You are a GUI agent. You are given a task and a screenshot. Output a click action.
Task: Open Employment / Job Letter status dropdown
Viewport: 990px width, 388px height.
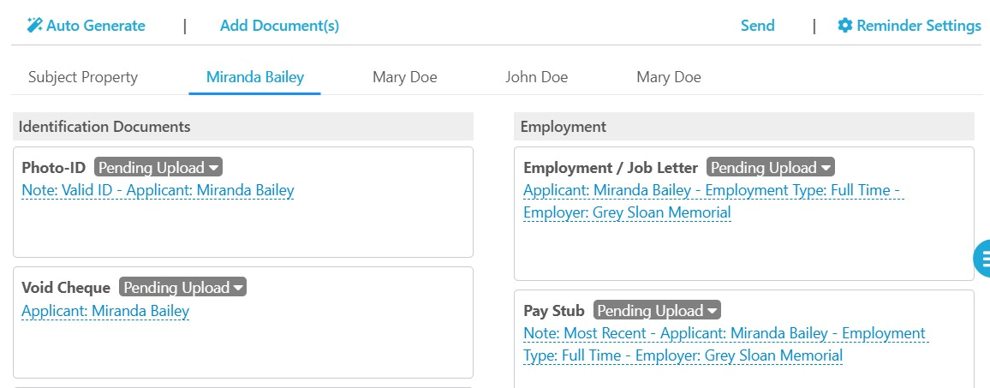pyautogui.click(x=770, y=168)
